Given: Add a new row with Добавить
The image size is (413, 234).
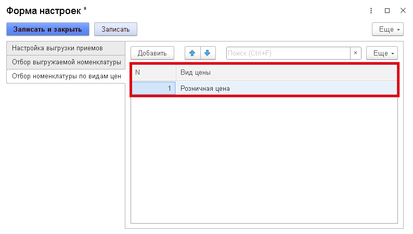Looking at the screenshot, I should click(152, 53).
